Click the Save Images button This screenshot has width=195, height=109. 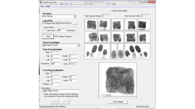118,102
